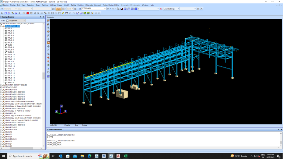Image resolution: width=283 pixels, height=159 pixels.
Task: Click the Rotate label below 3D view
Action: (84, 125)
